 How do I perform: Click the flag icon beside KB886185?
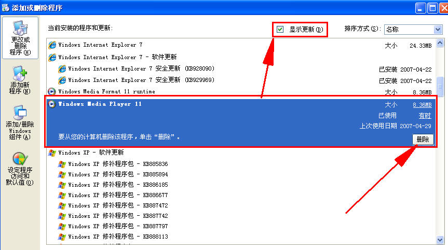62,185
